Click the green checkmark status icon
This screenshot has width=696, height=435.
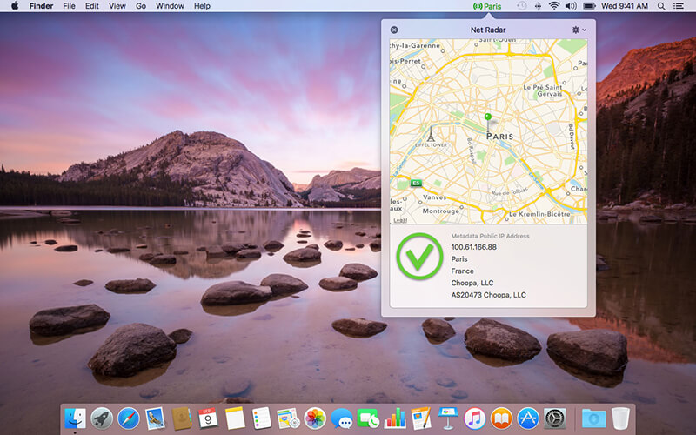coord(419,256)
